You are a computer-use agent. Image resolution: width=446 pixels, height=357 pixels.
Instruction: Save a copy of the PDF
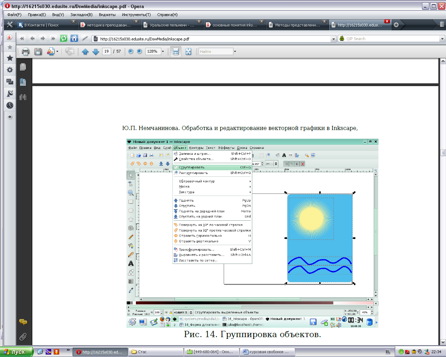click(x=38, y=52)
